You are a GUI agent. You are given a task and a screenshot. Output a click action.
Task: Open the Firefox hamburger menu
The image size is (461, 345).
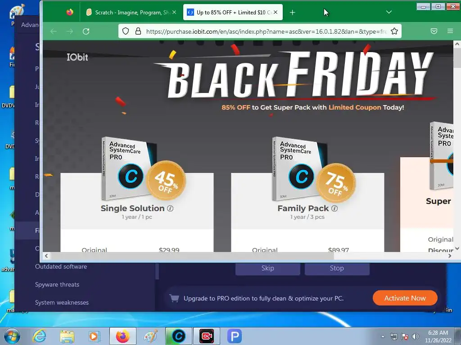click(450, 31)
